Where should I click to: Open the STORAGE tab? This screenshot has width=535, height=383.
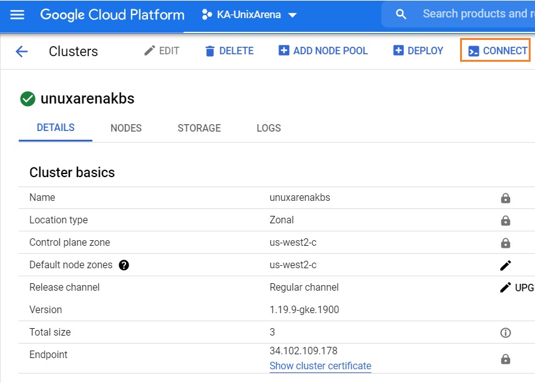click(x=199, y=128)
